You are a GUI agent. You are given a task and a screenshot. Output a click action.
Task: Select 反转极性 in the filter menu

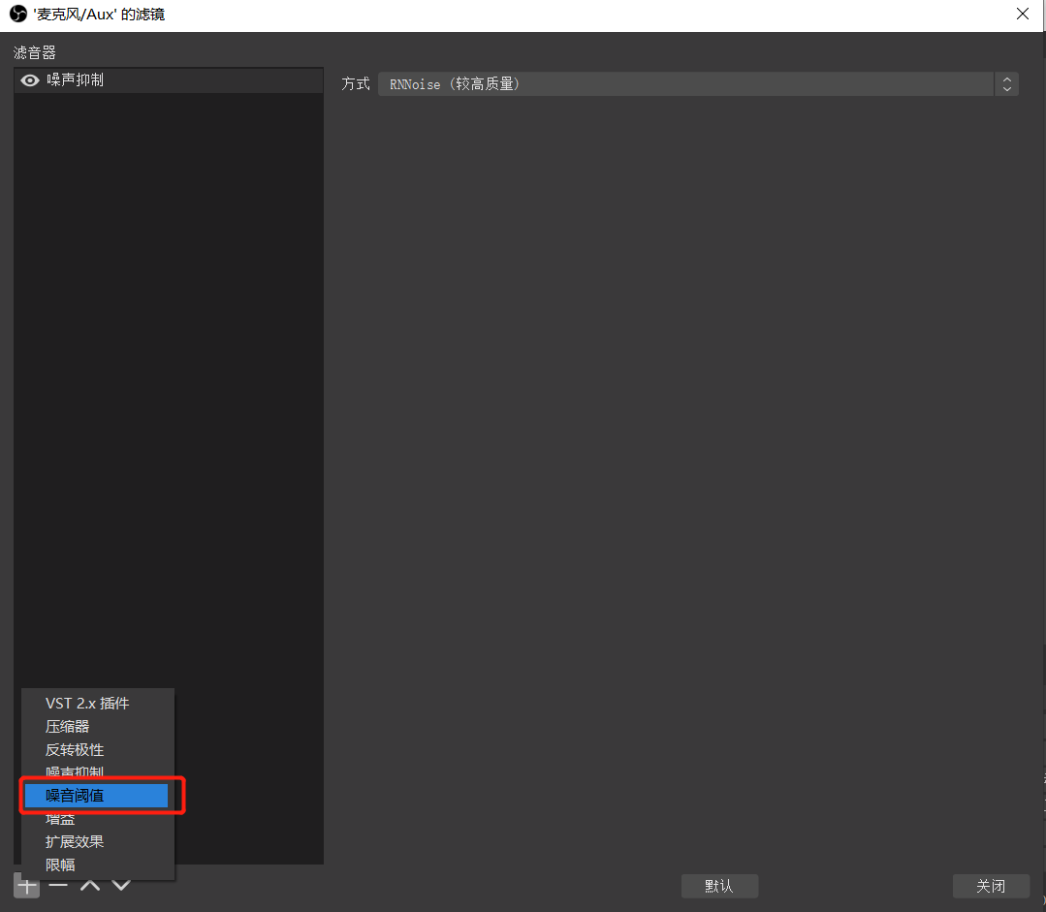(75, 749)
